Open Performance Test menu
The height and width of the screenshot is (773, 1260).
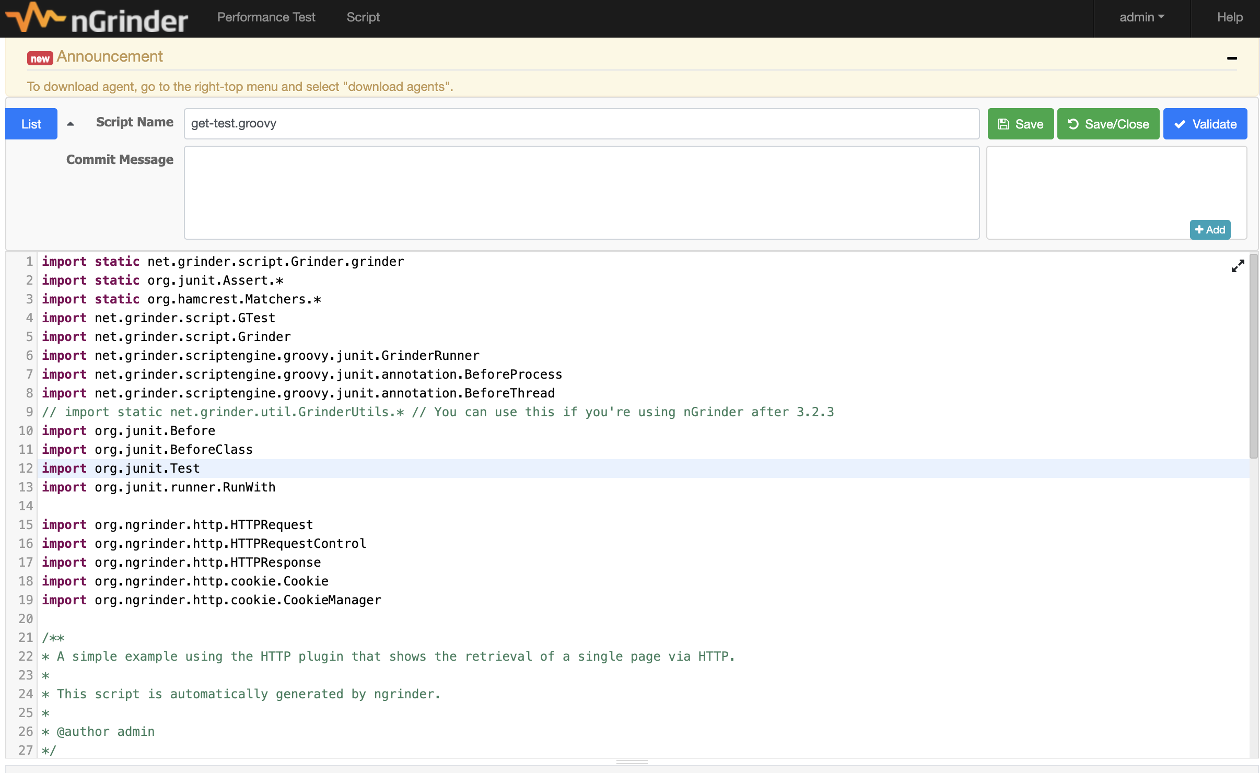[266, 17]
